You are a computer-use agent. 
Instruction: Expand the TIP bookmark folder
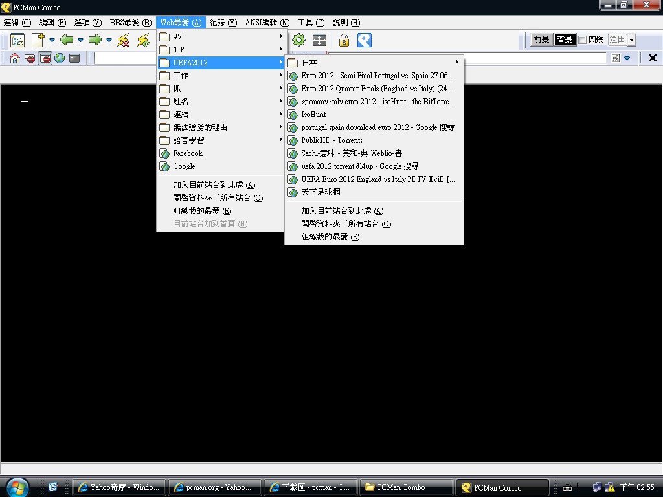[221, 49]
